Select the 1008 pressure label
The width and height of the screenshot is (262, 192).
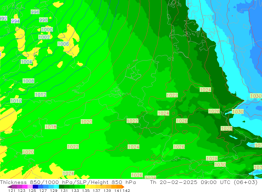[x=28, y=81]
